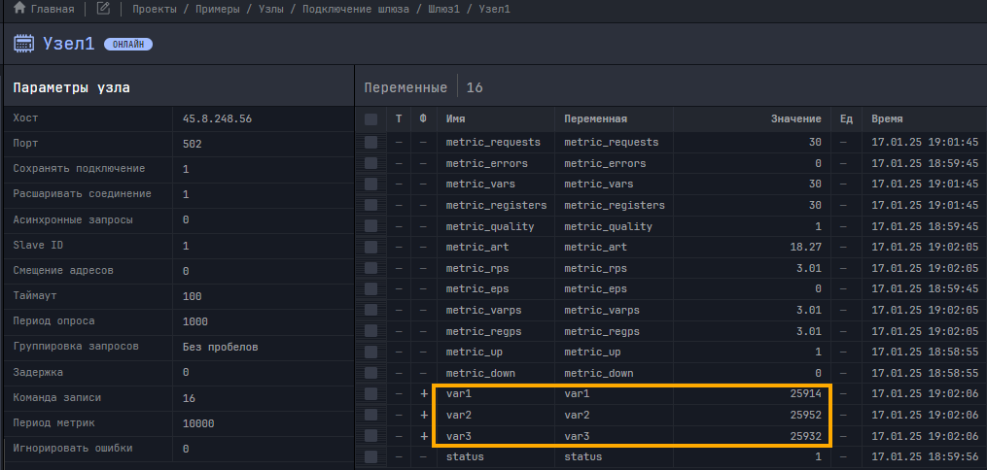Click the edit pencil icon in breadcrumb bar

(x=103, y=9)
